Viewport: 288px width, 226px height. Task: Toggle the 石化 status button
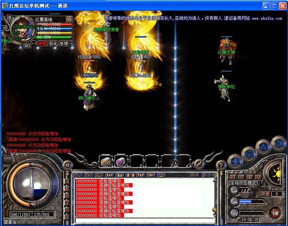tap(53, 43)
